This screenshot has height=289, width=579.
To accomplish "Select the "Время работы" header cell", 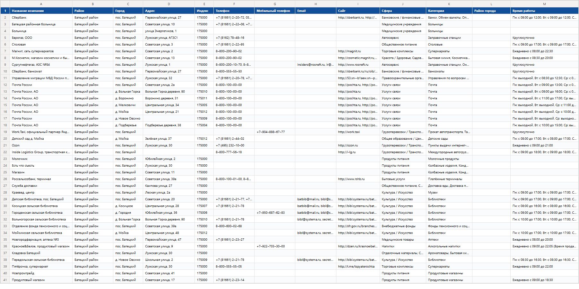I will (545, 11).
